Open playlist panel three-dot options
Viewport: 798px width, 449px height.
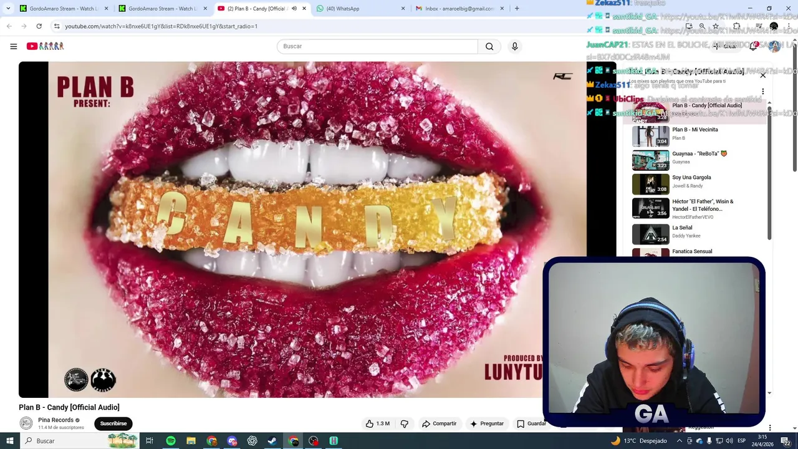[x=762, y=92]
